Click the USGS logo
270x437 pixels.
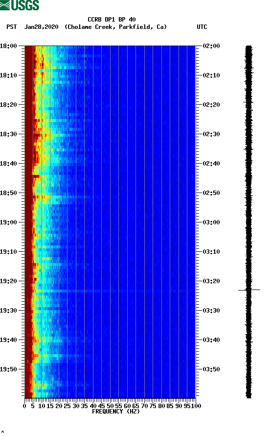[20, 5]
